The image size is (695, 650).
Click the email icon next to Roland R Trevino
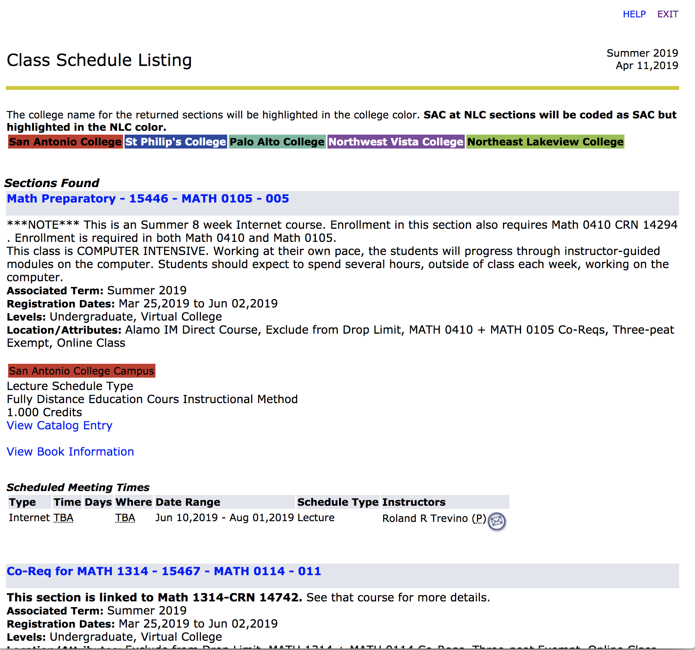(496, 521)
